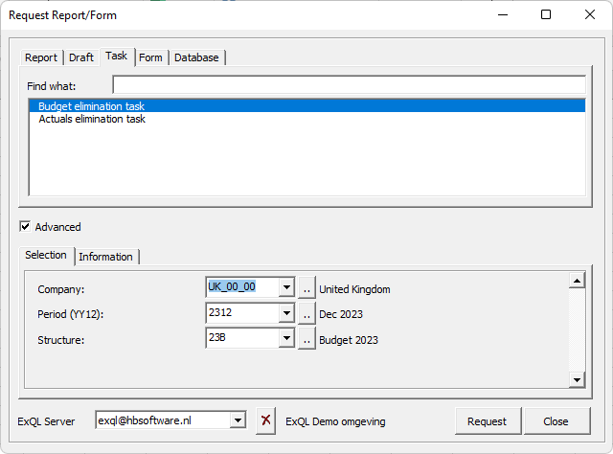Open the Information tab
613x454 pixels.
pyautogui.click(x=106, y=257)
